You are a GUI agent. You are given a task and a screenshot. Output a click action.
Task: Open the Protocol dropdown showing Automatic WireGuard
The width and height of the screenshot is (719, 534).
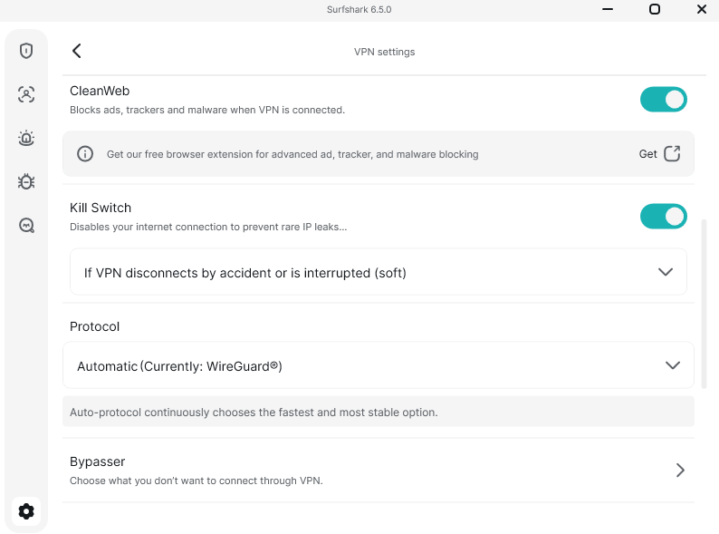(379, 365)
